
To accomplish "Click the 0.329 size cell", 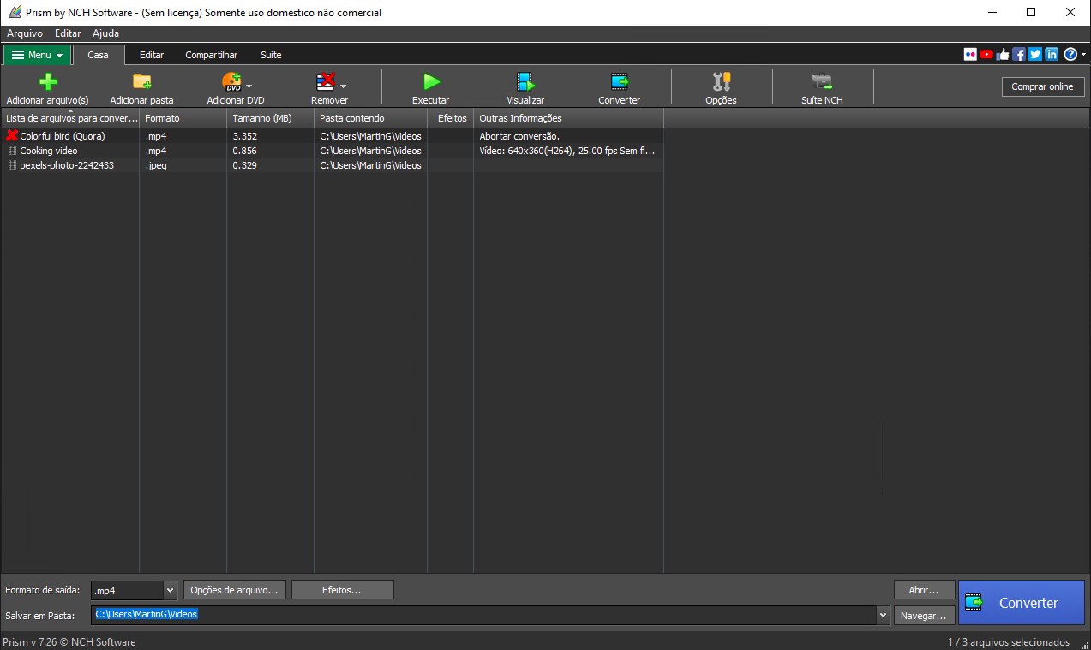I will click(270, 165).
